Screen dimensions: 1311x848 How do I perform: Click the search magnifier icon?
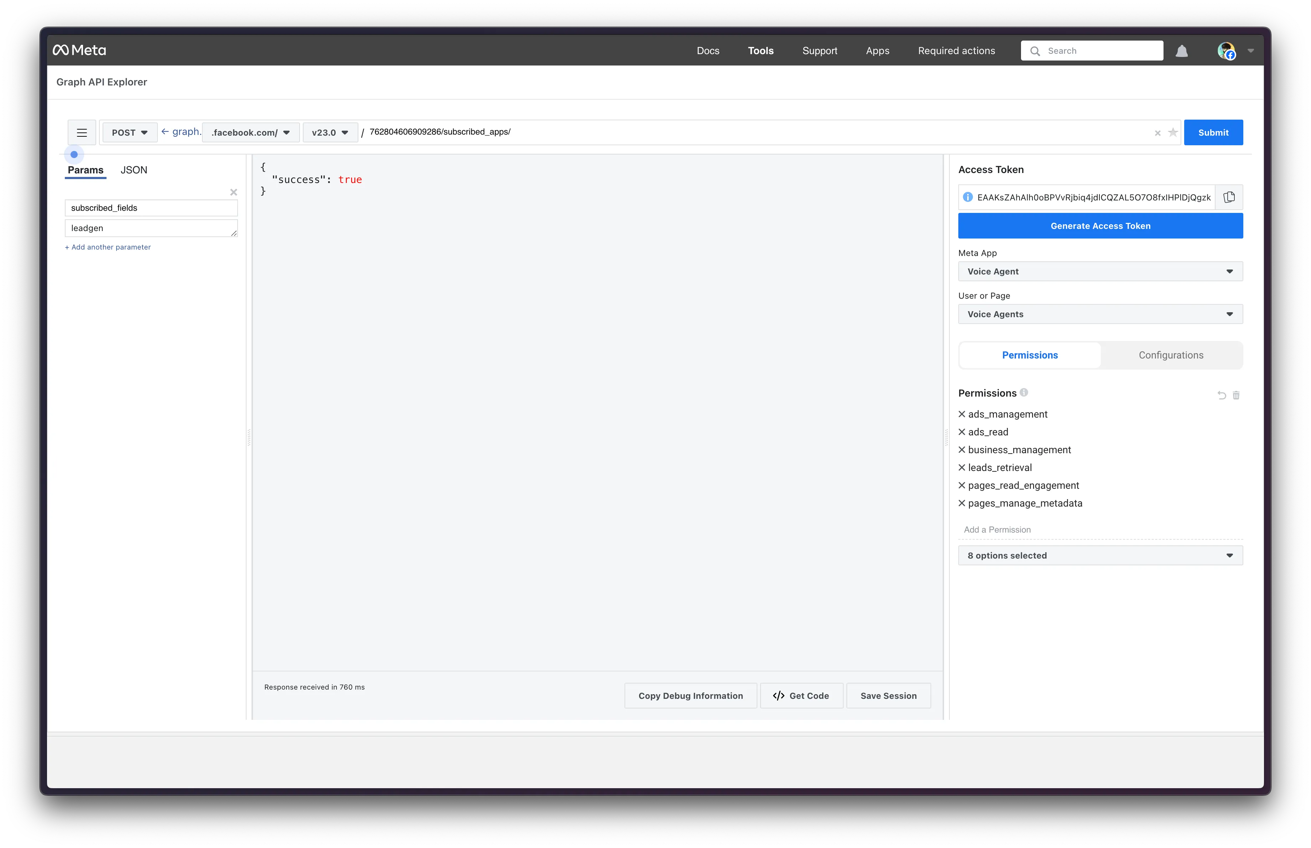tap(1035, 51)
